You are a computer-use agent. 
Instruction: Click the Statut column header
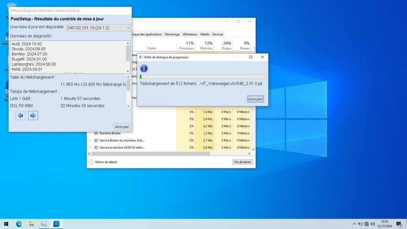coord(152,48)
